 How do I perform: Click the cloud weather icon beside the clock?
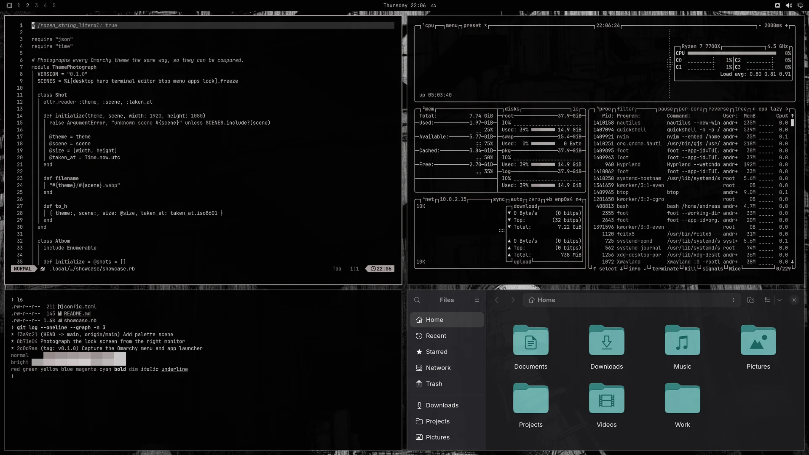click(x=434, y=5)
